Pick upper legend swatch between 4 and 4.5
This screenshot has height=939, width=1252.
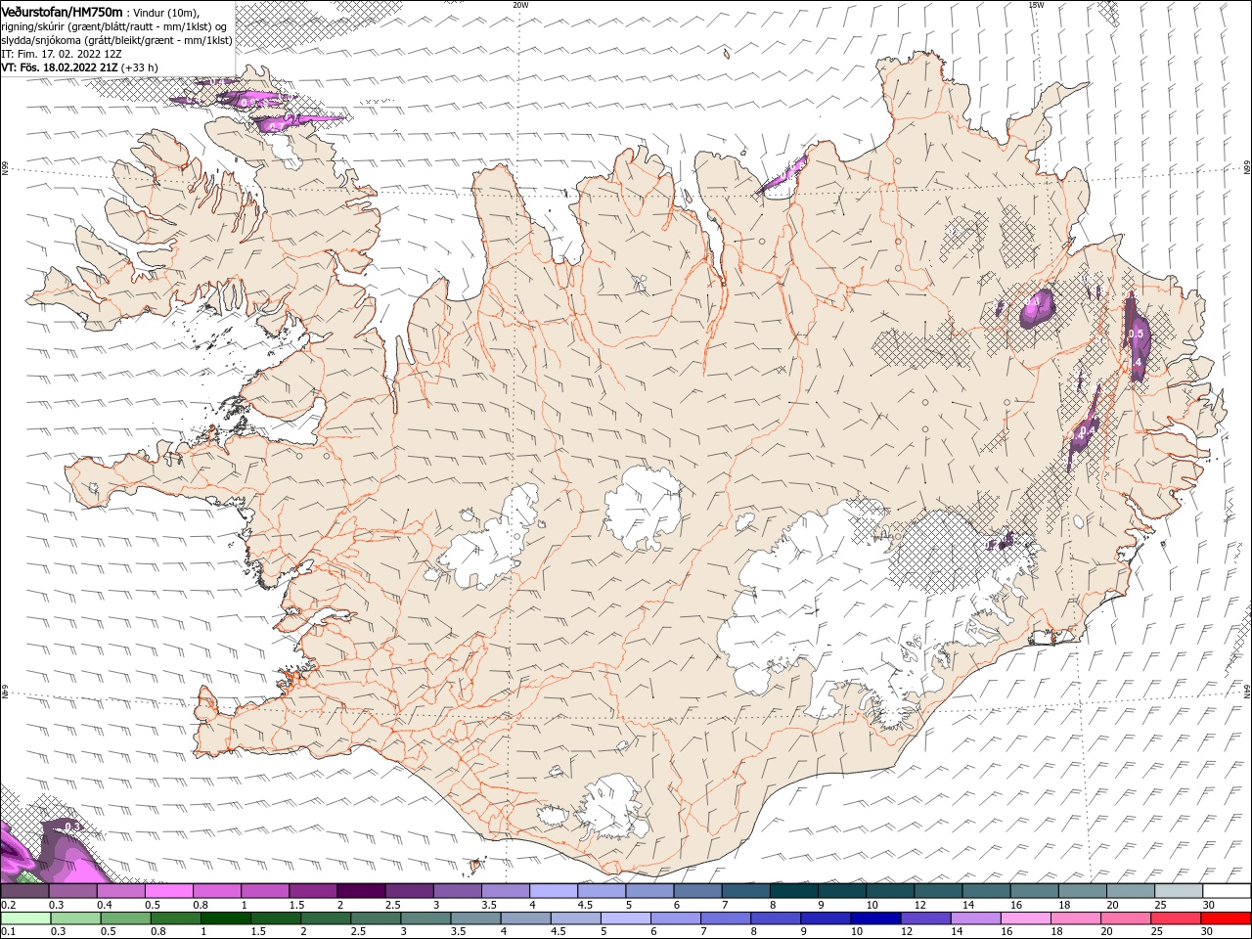pyautogui.click(x=553, y=891)
